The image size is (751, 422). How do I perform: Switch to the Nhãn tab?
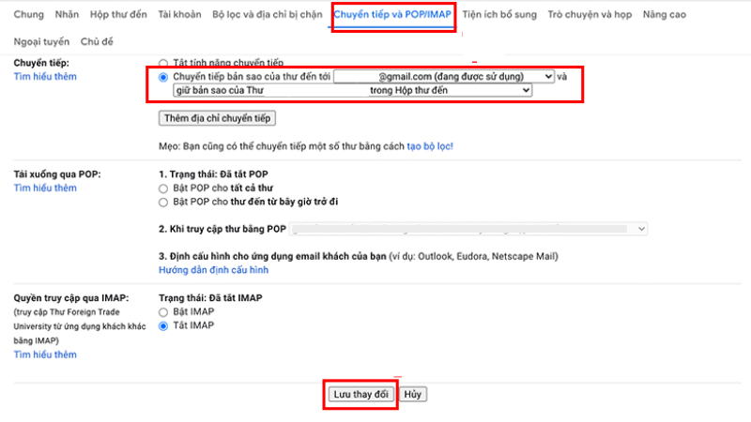pos(67,14)
